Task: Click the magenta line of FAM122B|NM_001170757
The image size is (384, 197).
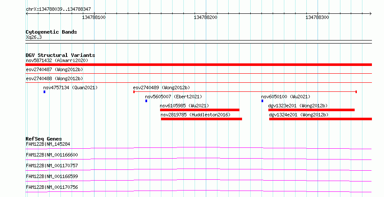Action: pyautogui.click(x=198, y=169)
